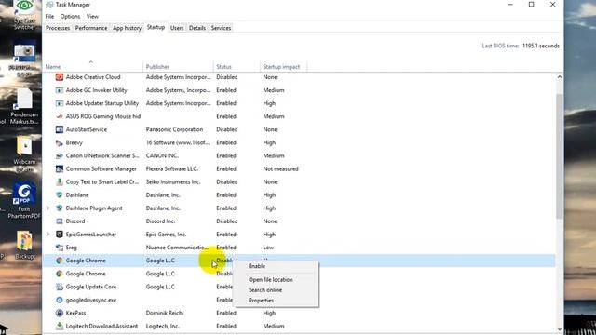
Task: Sort by the Startup impact column header
Action: click(x=283, y=66)
